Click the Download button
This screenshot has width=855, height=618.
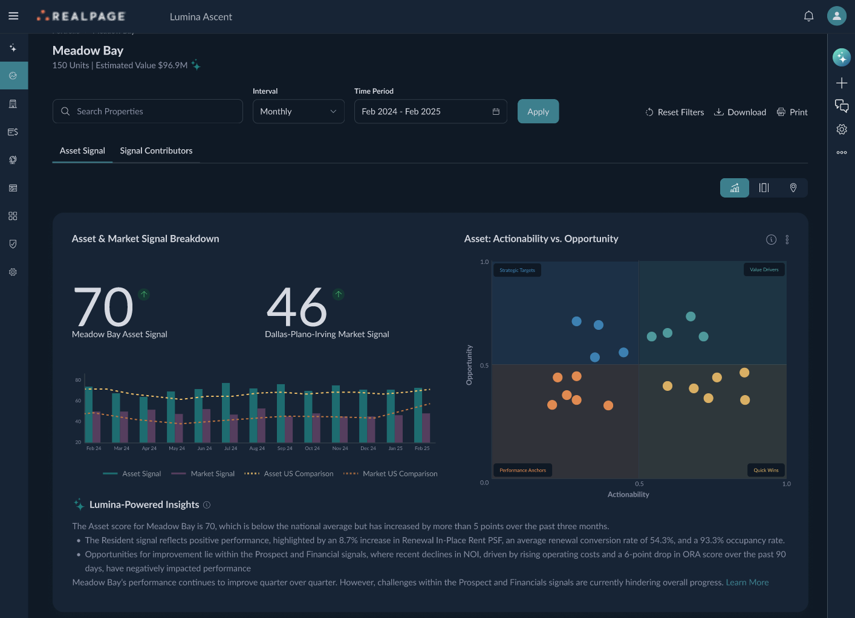(x=740, y=112)
